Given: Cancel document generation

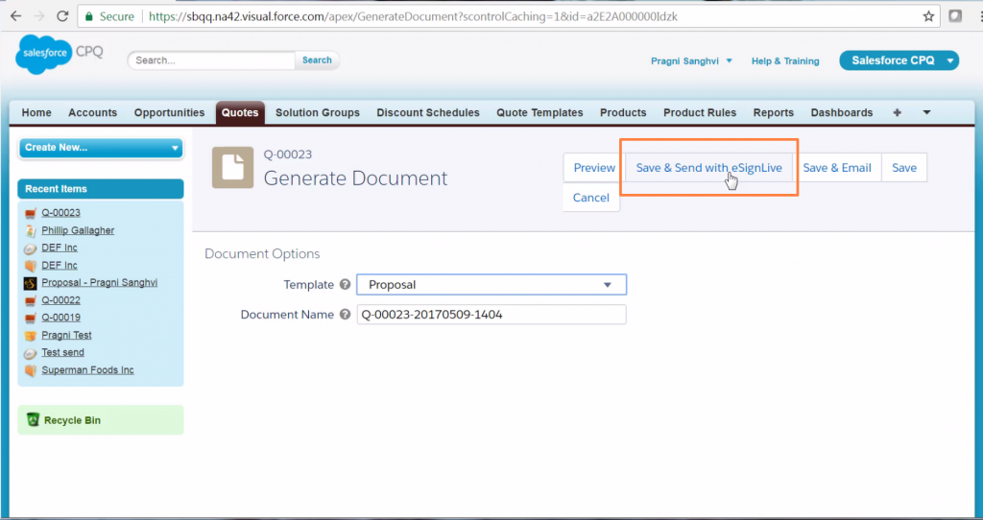Looking at the screenshot, I should [591, 198].
